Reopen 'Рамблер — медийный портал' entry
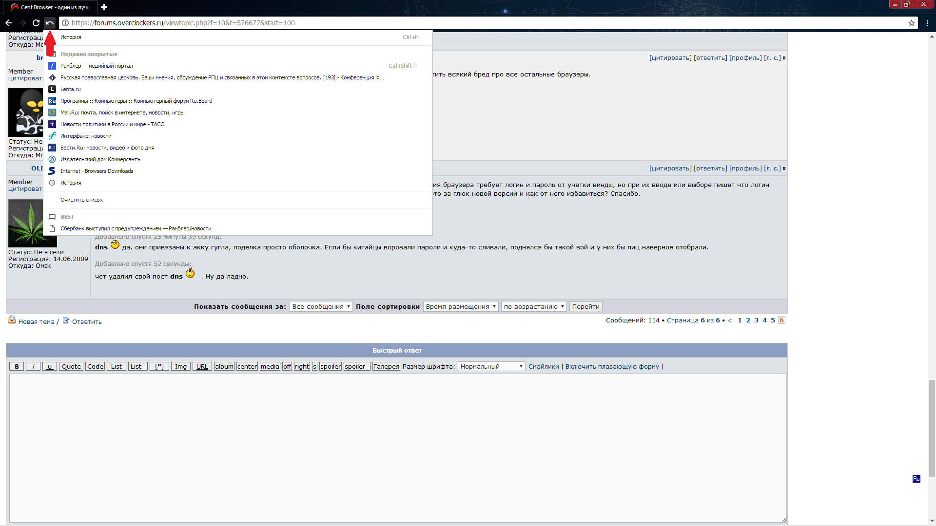Viewport: 936px width, 526px height. click(97, 66)
